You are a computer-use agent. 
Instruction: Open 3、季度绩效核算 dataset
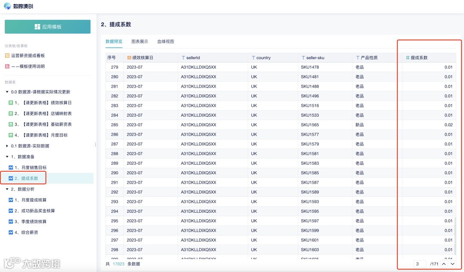point(31,221)
